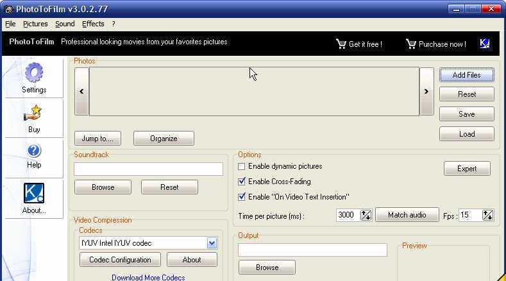Open Expert options
This screenshot has height=281, width=506.
(467, 169)
